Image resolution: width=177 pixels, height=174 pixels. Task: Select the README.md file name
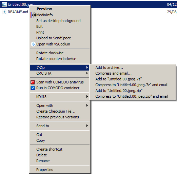18,12
